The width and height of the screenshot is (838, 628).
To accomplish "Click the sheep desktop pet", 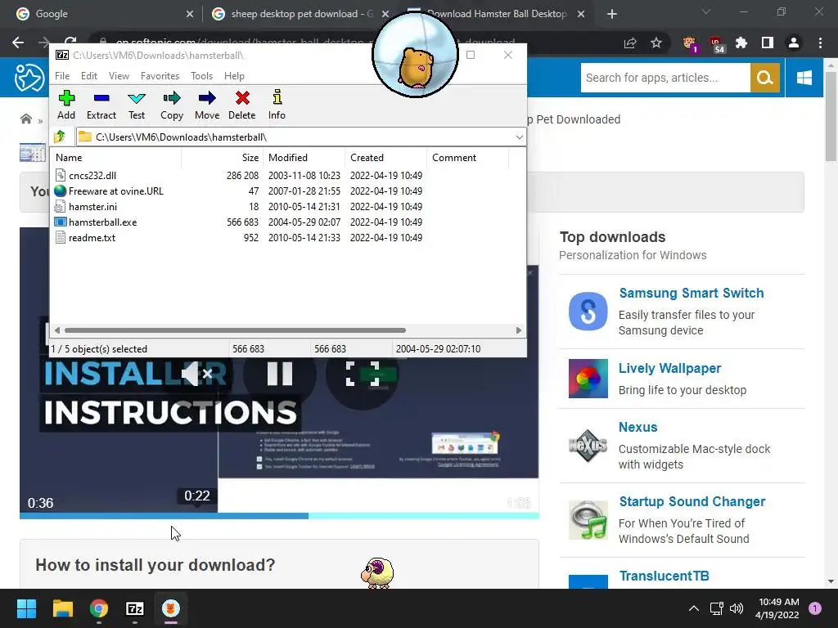I will (x=377, y=573).
